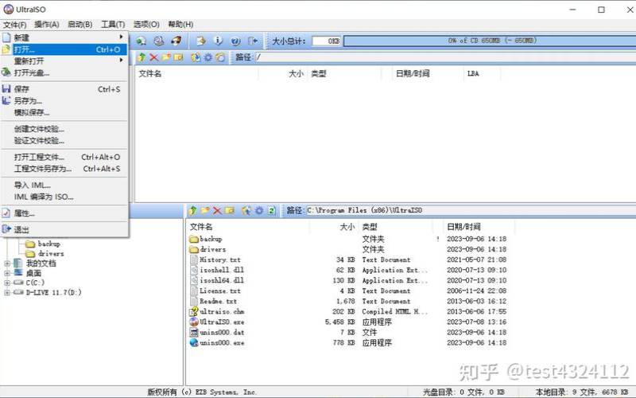Screen dimensions: 636x398
Task: Click the compress ISO disc icon in top toolbar
Action: click(x=158, y=41)
